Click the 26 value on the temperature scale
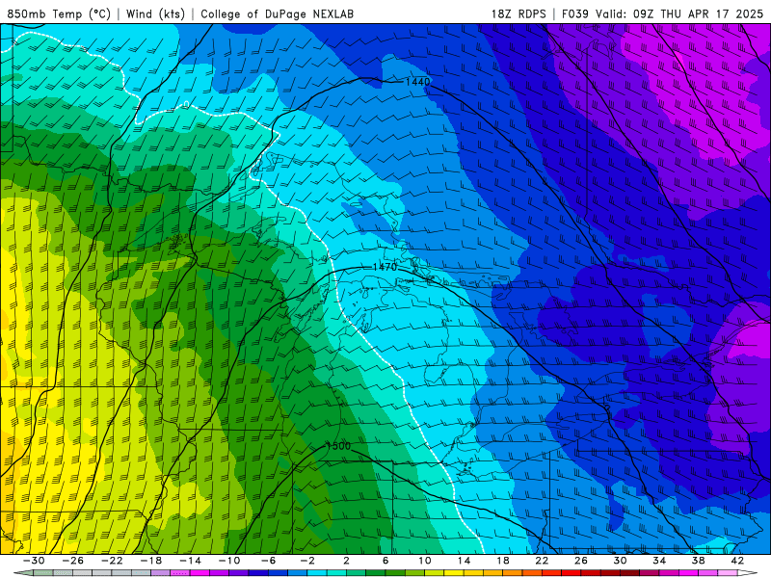771x578 pixels. tap(581, 561)
